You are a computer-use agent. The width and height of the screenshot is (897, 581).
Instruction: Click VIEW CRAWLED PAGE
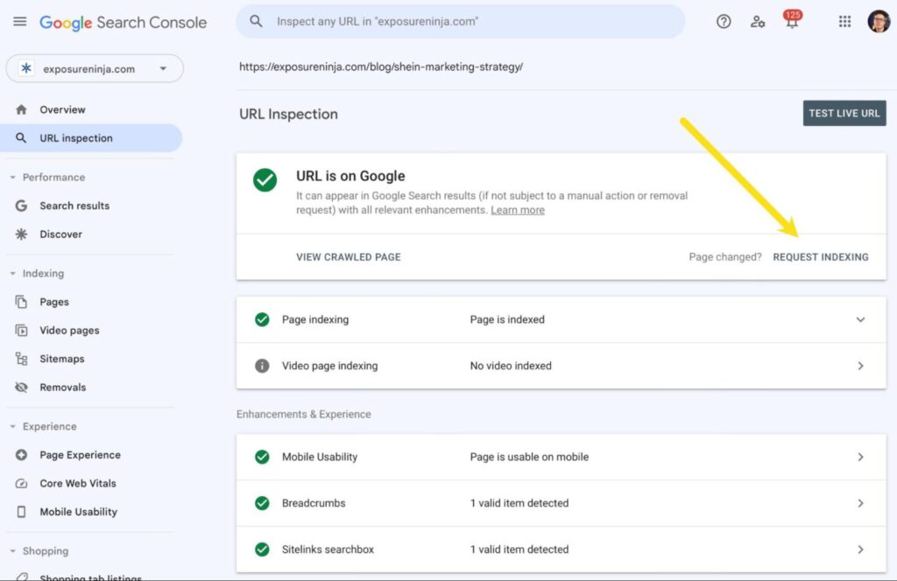349,257
